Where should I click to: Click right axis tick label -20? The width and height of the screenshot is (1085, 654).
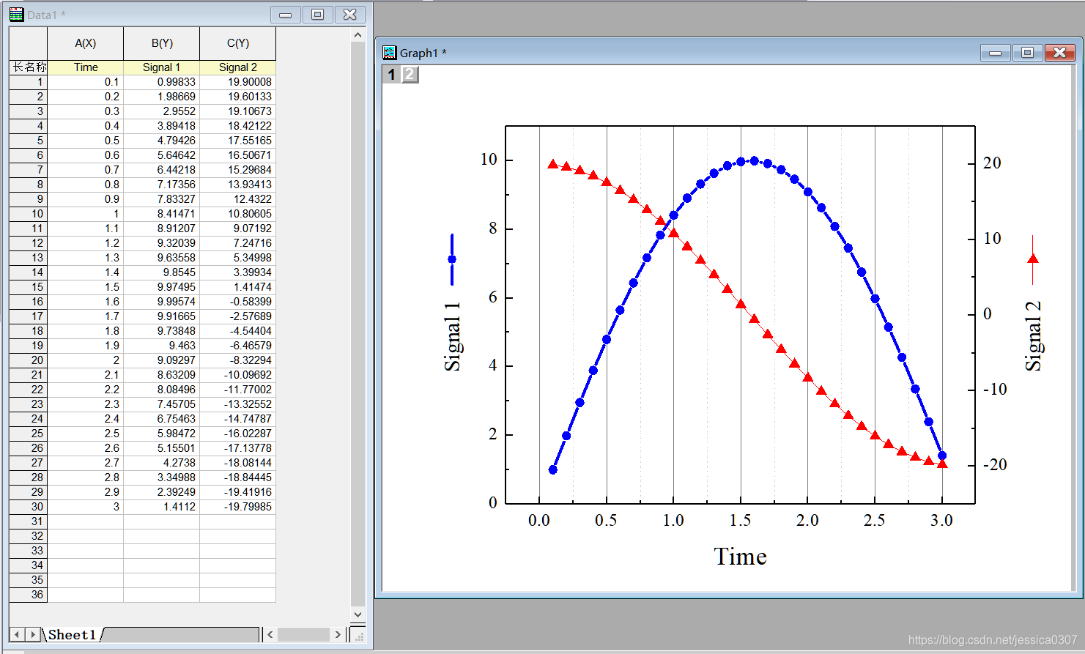tap(995, 464)
